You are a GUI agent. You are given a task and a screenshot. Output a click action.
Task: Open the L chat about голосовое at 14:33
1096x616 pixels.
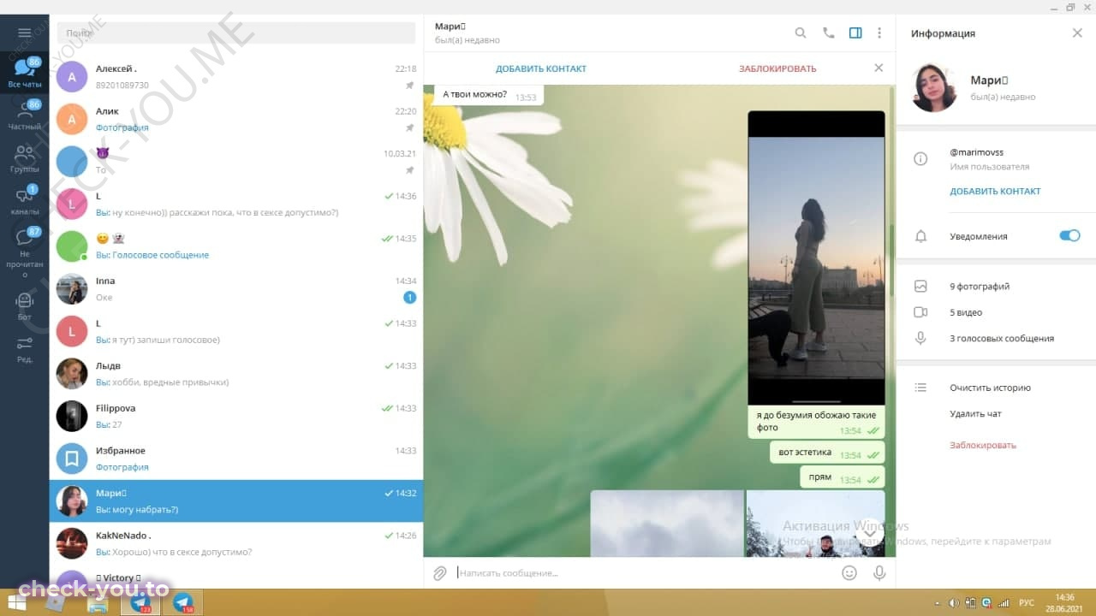236,331
